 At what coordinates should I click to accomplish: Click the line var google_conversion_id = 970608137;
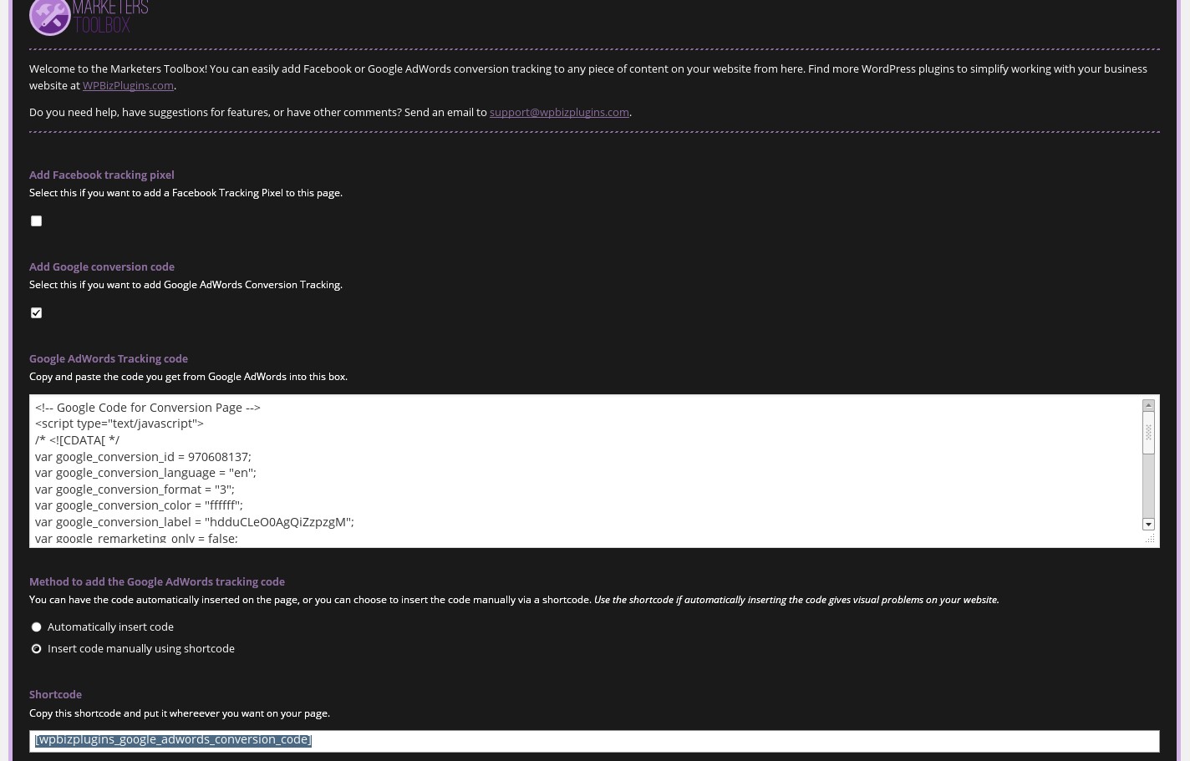click(x=143, y=456)
